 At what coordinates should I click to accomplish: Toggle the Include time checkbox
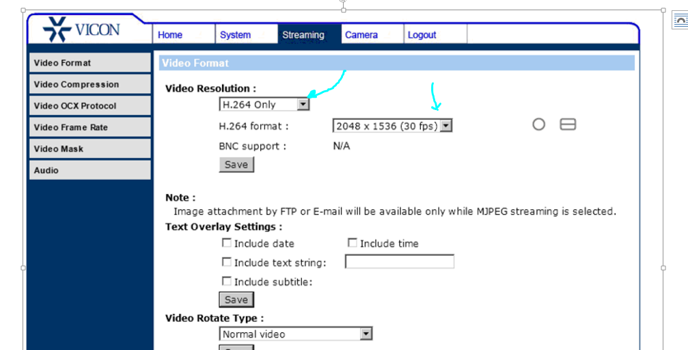(x=353, y=243)
